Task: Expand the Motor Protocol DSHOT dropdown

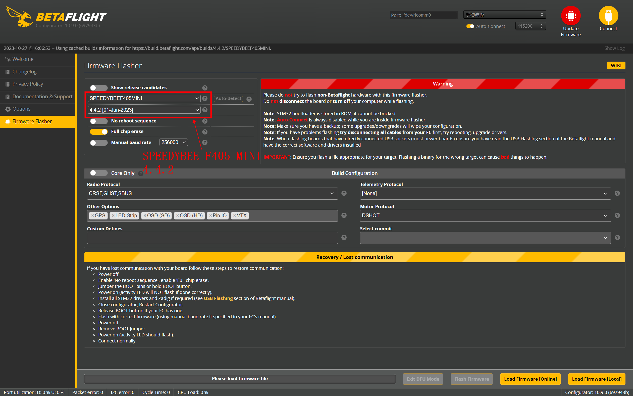Action: (x=485, y=215)
